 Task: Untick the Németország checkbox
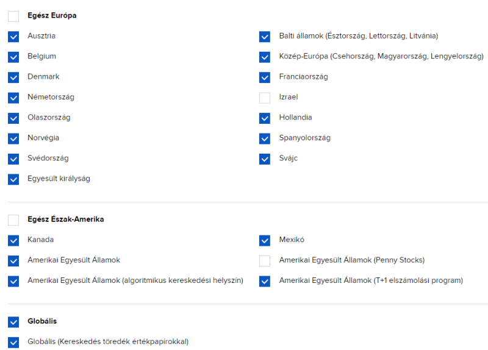pos(13,98)
